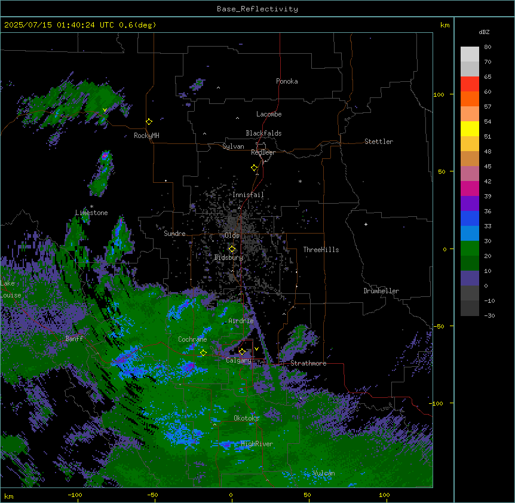Select the yellow diamond marker below Cochrane
This screenshot has height=503, width=515.
click(x=203, y=353)
